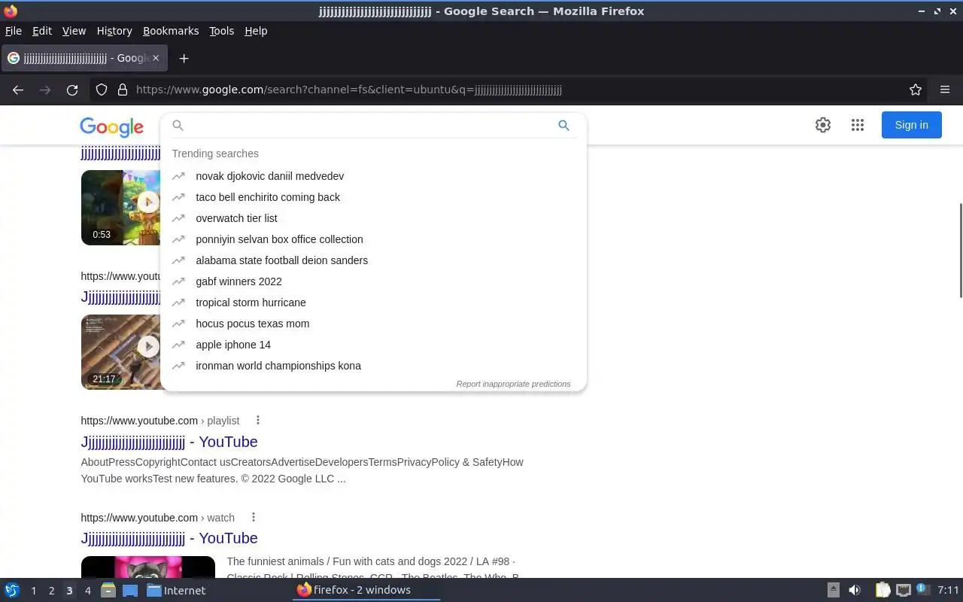Open the History menu
This screenshot has width=963, height=602.
pyautogui.click(x=114, y=31)
